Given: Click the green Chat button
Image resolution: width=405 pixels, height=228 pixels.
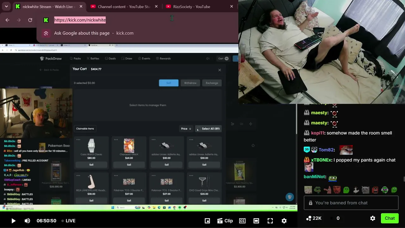Looking at the screenshot, I should point(390,218).
